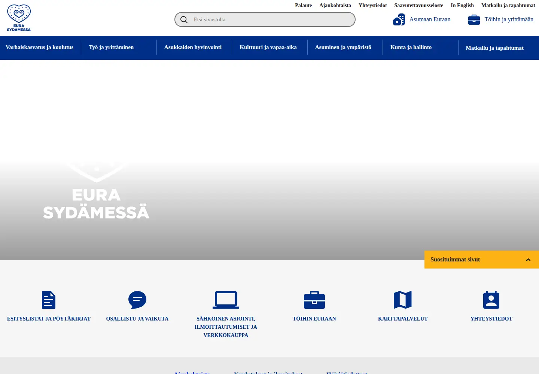The width and height of the screenshot is (539, 374).
Task: Open SÄHKÖINEN ASIOINTI, ILMOITTAUTUMISET JA VERKKOKAUPPA link
Action: pos(226,327)
